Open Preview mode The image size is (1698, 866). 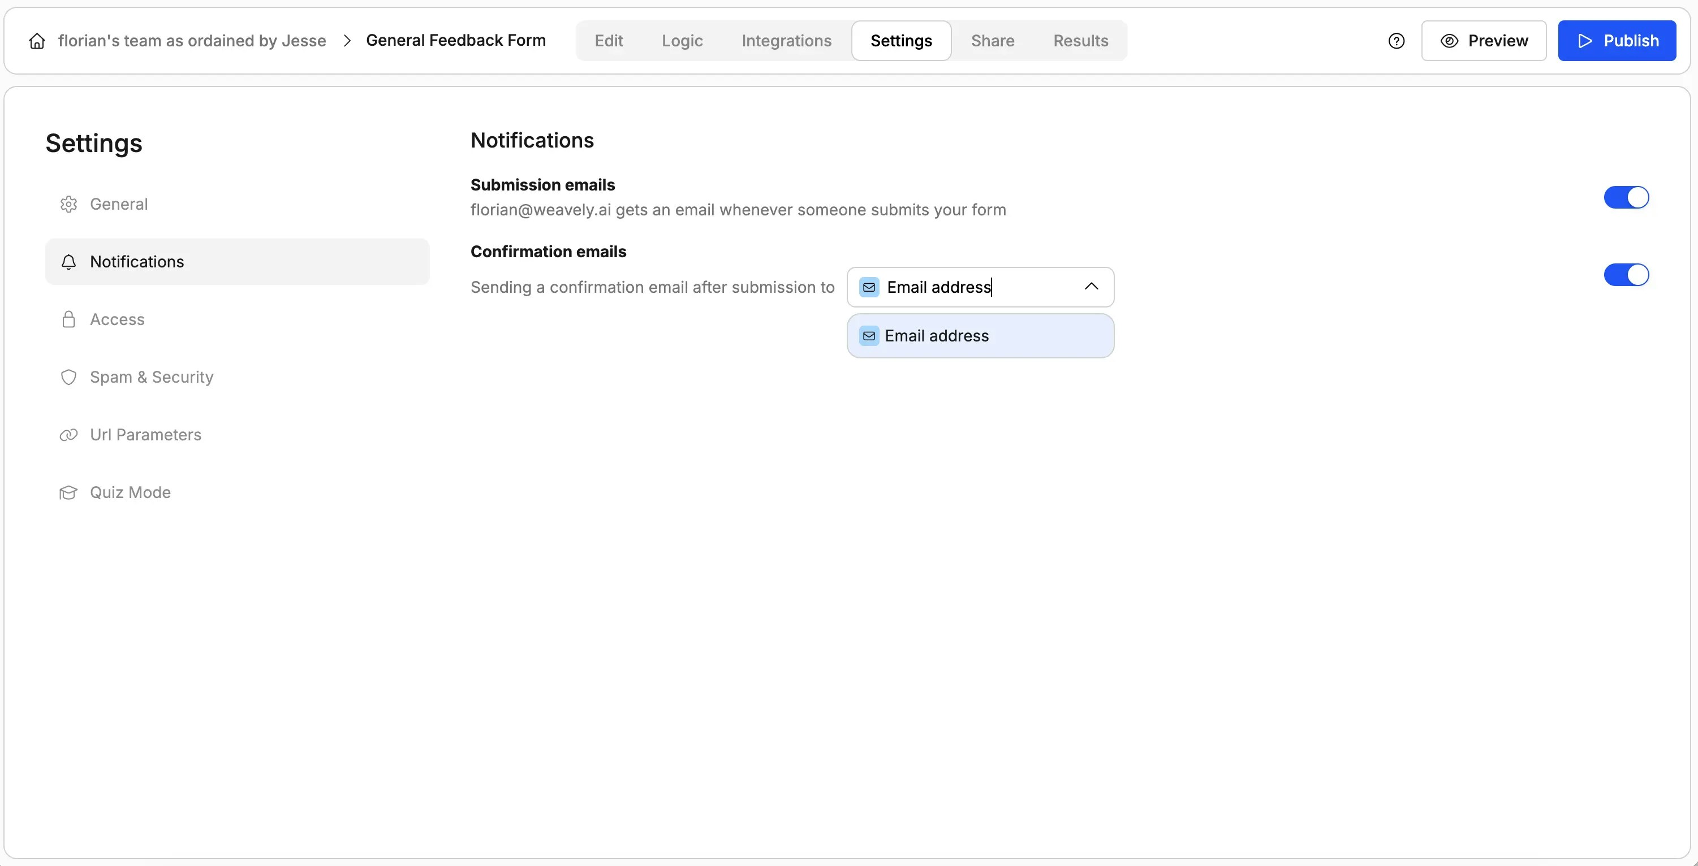tap(1484, 40)
